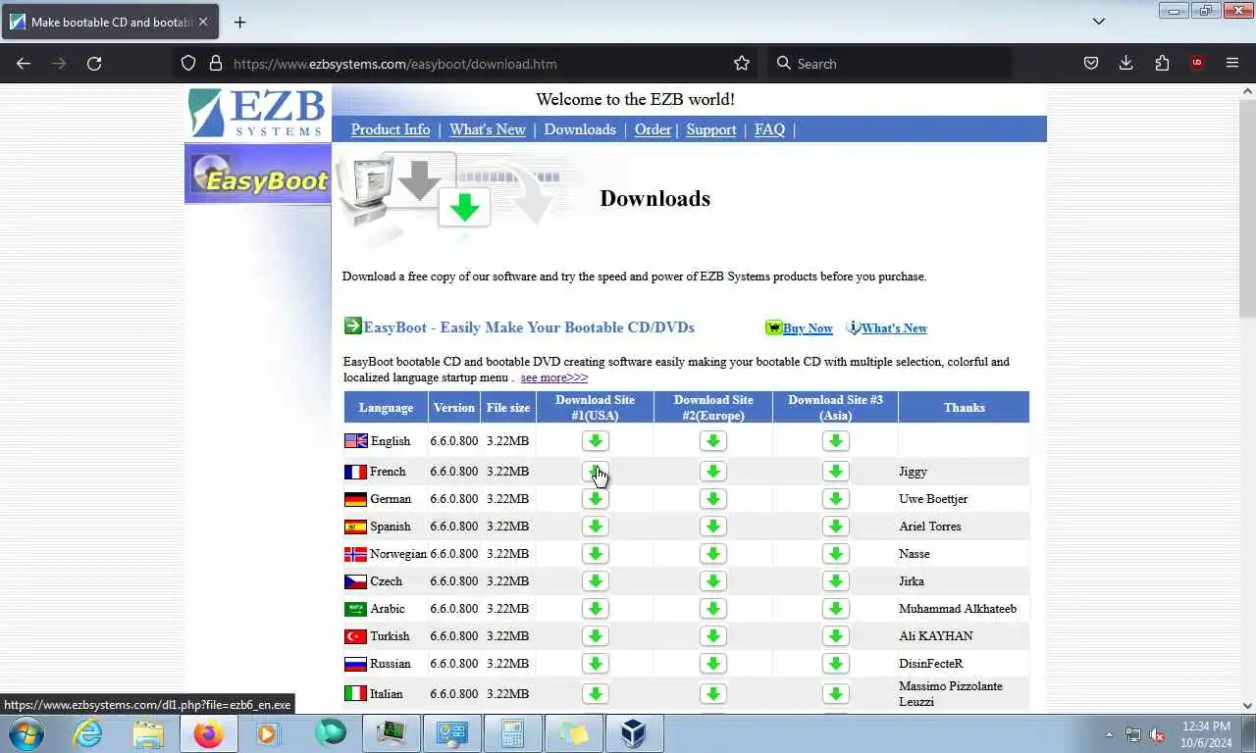Open Firefox extensions menu
The image size is (1256, 753).
[1162, 64]
